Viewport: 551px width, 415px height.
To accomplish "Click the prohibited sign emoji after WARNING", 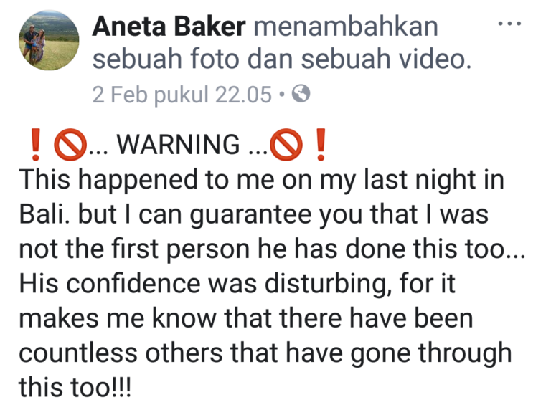I will point(286,145).
